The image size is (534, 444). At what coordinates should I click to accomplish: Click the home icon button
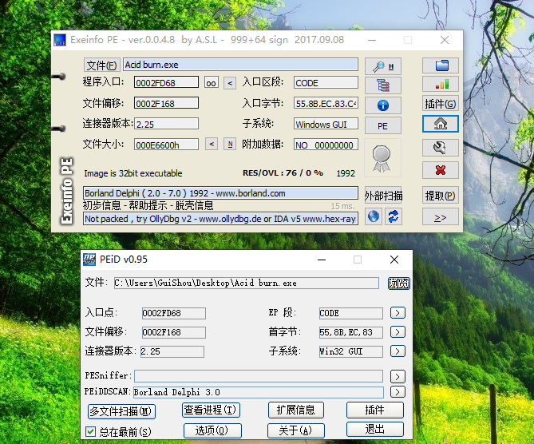[x=441, y=124]
